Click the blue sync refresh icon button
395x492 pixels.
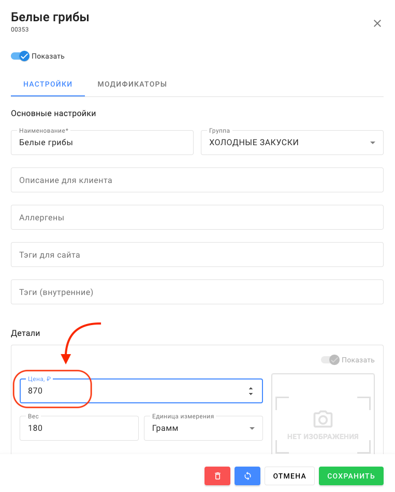(x=247, y=476)
